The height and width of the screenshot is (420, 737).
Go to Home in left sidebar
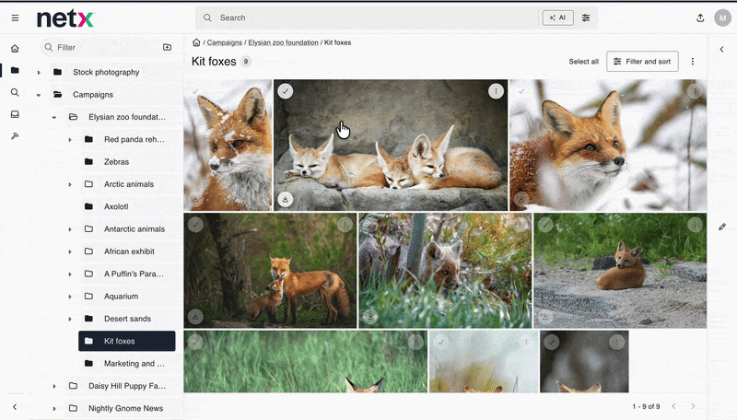pos(15,49)
